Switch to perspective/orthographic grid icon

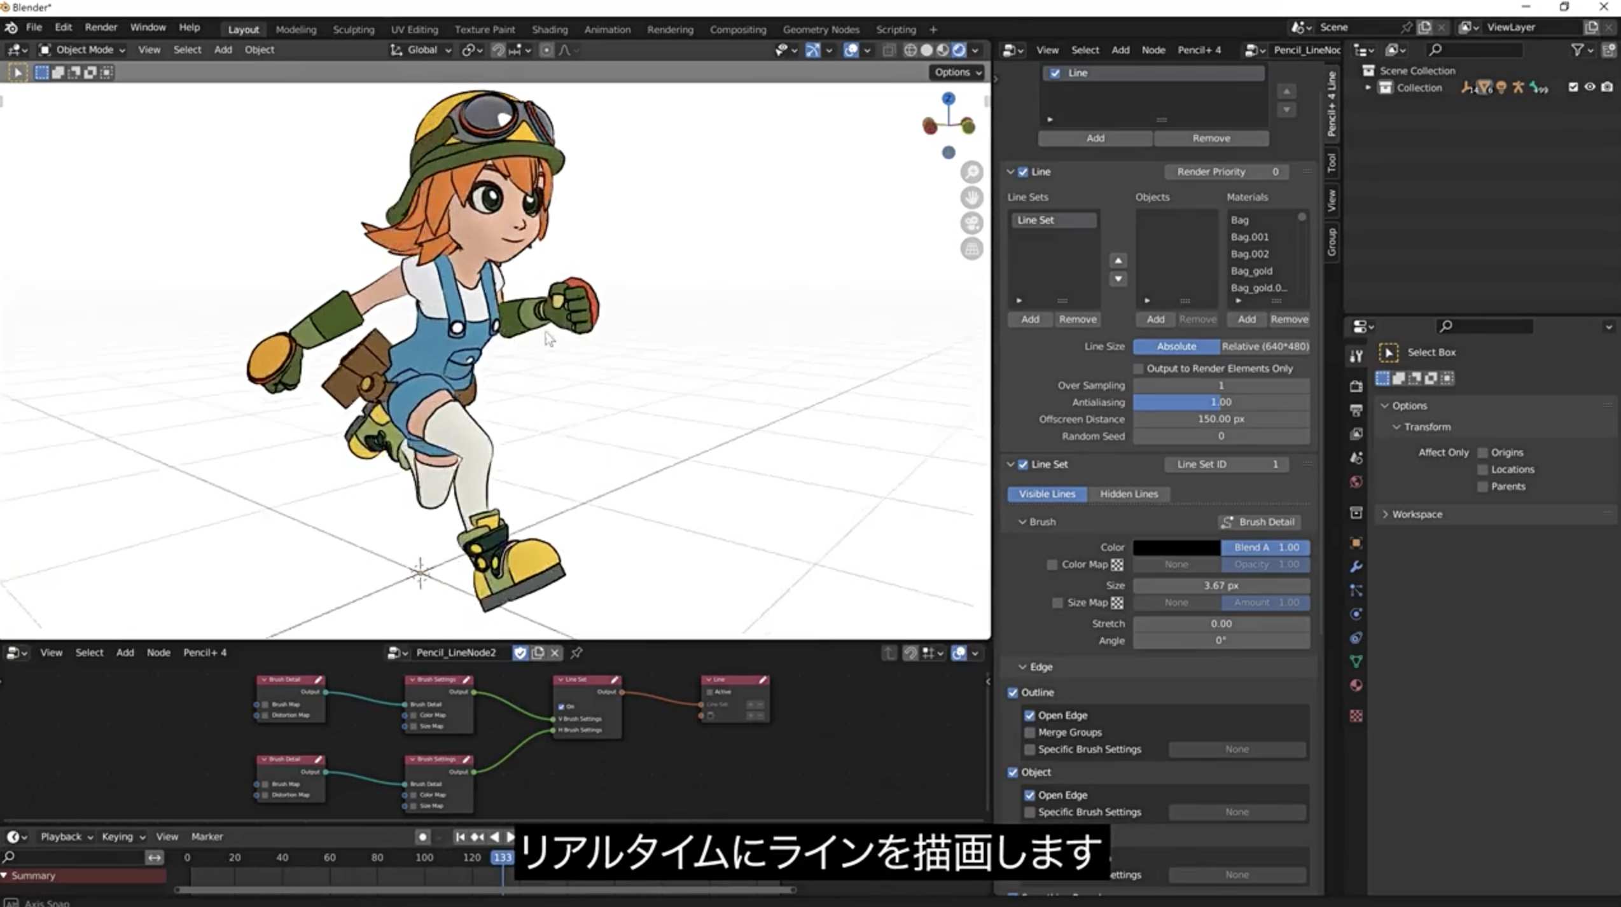971,249
